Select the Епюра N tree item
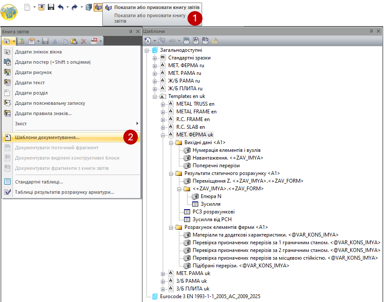 [211, 196]
